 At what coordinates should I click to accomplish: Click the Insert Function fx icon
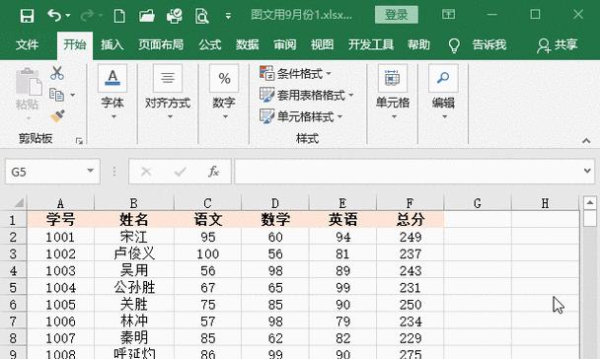point(213,172)
